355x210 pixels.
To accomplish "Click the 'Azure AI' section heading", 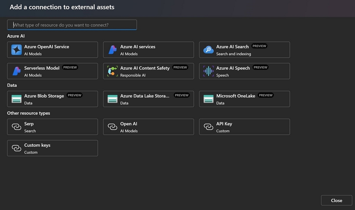I will pos(16,36).
